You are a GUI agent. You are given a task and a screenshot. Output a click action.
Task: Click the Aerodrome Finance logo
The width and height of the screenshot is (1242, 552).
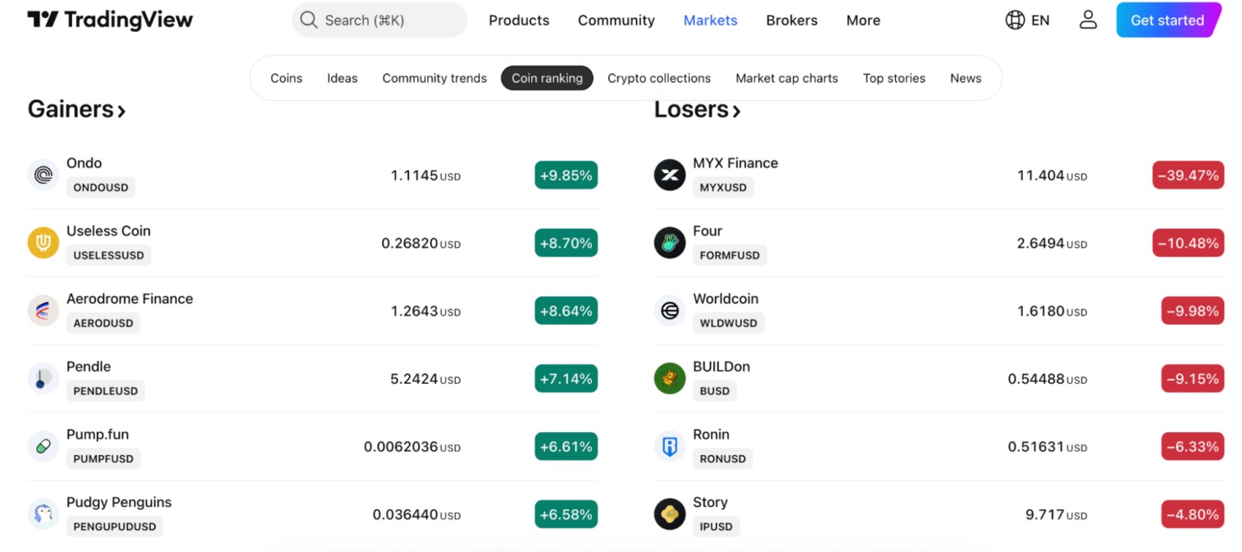pyautogui.click(x=43, y=311)
